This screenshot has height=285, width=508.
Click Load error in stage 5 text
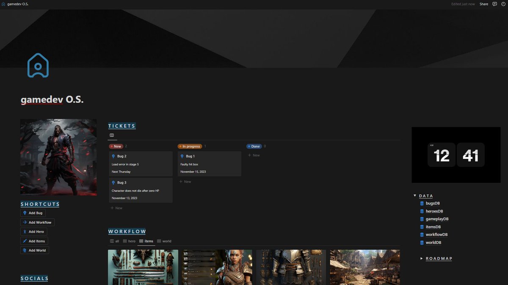[125, 164]
